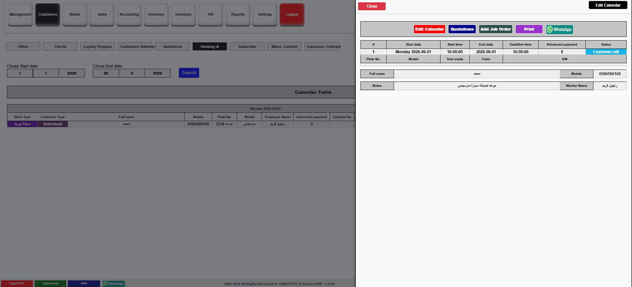This screenshot has height=287, width=632.
Task: Open the HR menu
Action: pos(210,15)
